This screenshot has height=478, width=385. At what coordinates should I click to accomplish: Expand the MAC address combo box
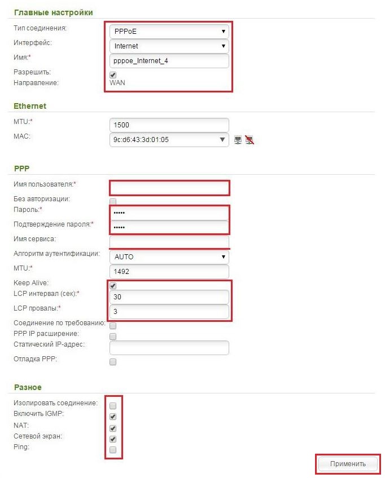tap(169, 140)
